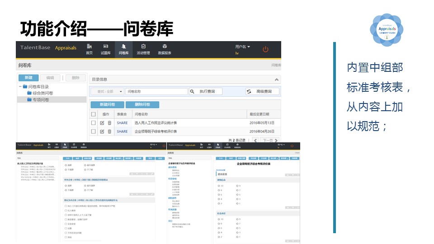Click 选人用人工作民主评议统计表 name cell
Screen dimensions: 434x244
tap(156, 123)
